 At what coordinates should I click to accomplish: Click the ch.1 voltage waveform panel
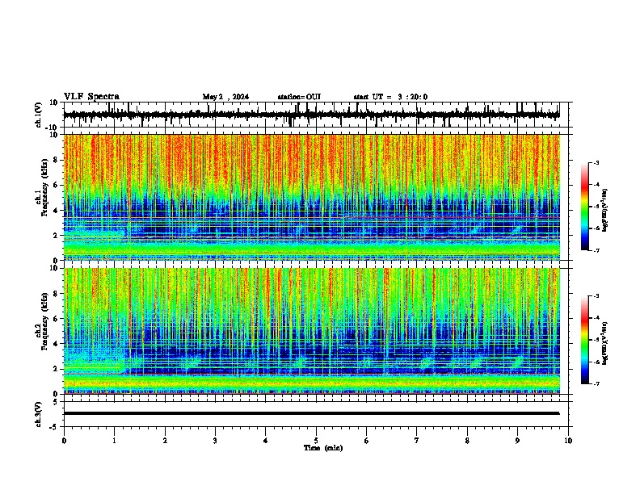tap(315, 115)
